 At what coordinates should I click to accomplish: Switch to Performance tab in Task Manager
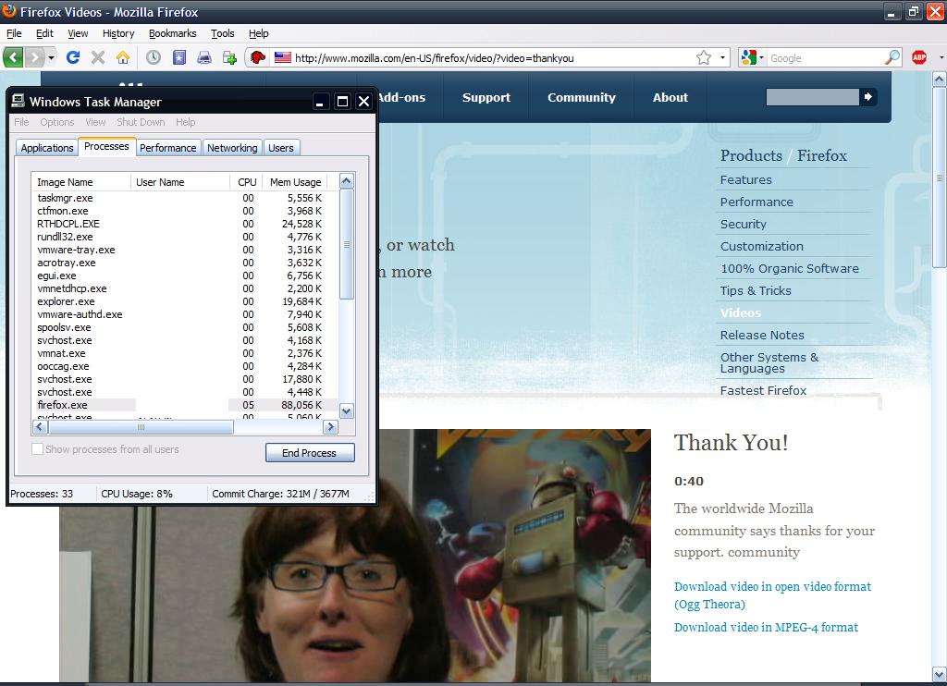pos(167,148)
